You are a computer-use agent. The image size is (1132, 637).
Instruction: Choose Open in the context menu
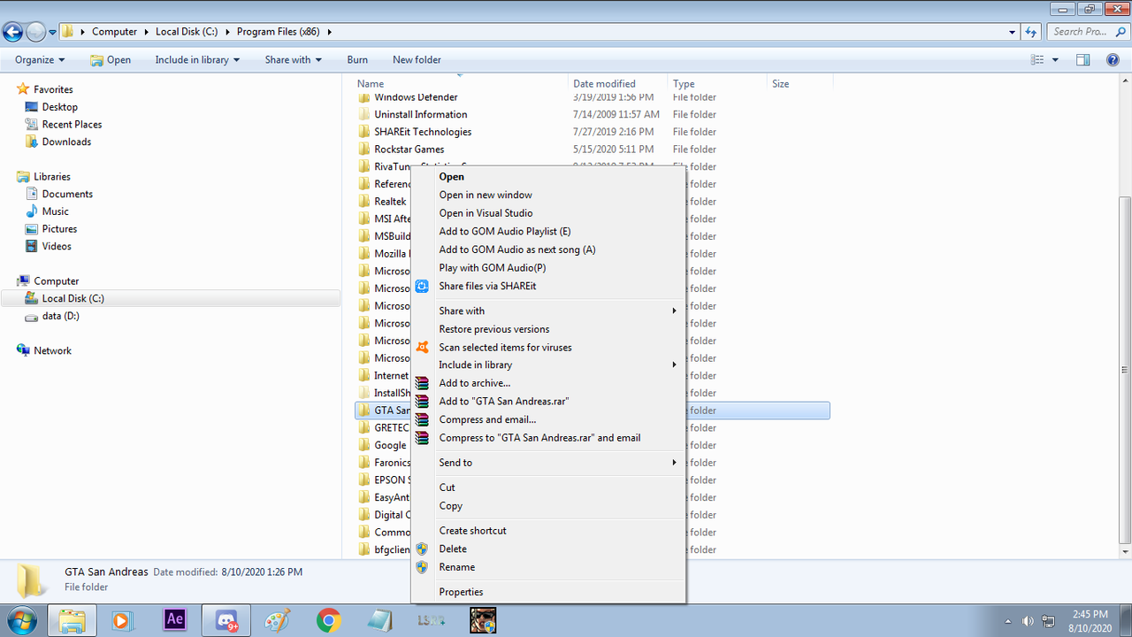point(452,177)
